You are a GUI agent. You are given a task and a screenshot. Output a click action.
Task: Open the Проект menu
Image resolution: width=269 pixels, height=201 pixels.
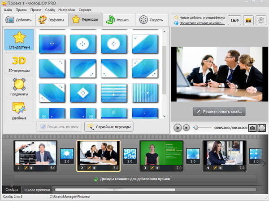point(36,10)
